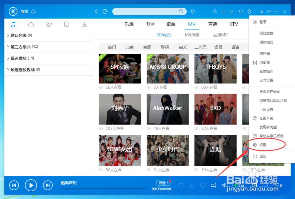Toggle the 低音 bass sound effect

point(239,185)
